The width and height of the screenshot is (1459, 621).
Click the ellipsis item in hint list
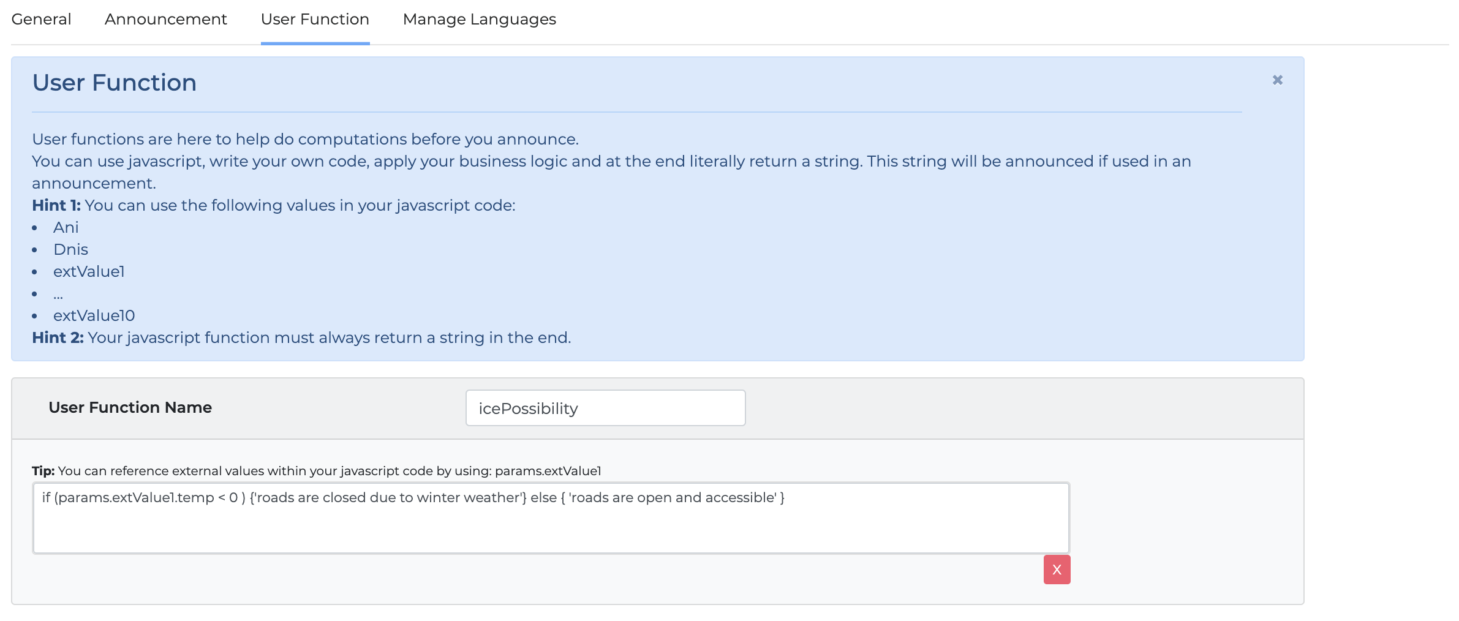pyautogui.click(x=58, y=295)
